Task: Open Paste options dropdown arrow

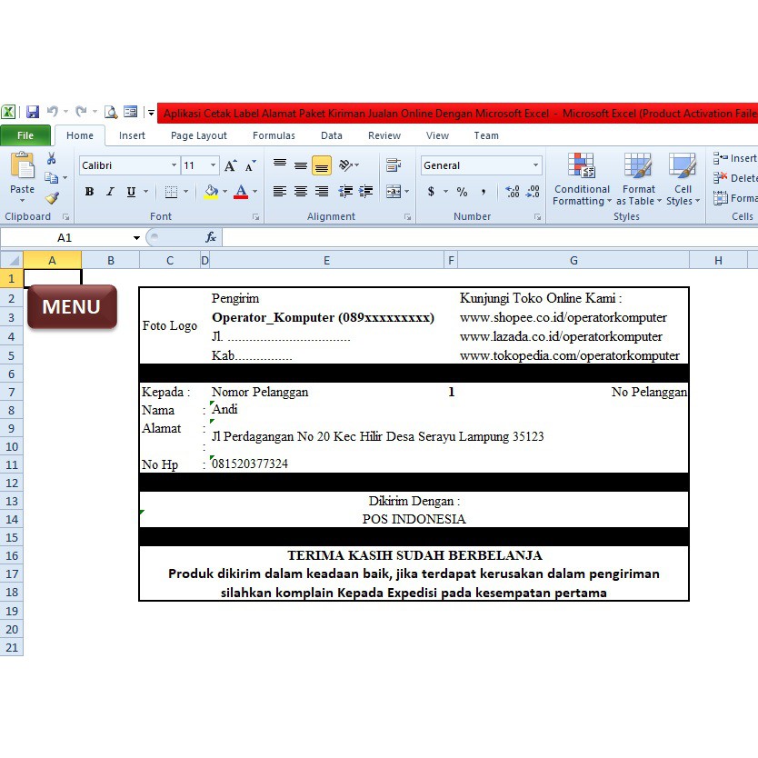Action: (22, 201)
